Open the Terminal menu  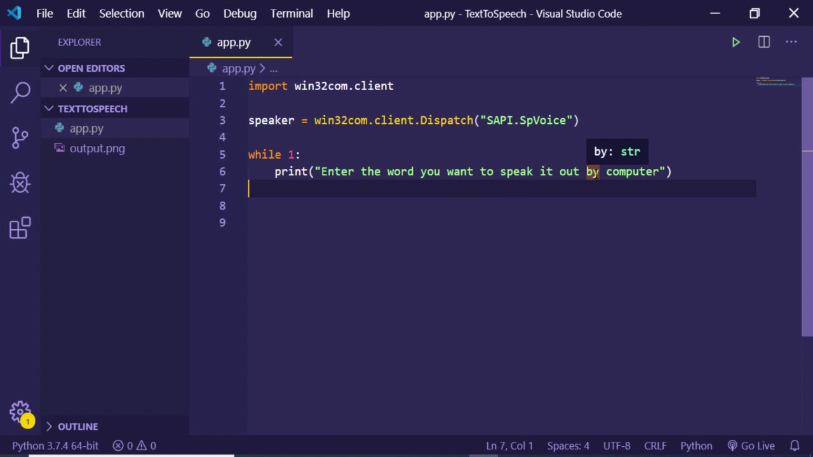tap(292, 13)
